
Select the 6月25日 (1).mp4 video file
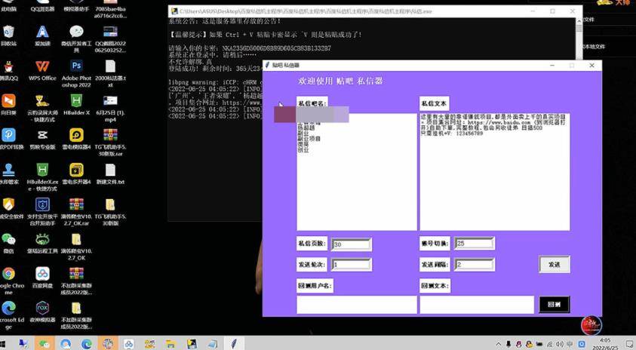tap(110, 109)
